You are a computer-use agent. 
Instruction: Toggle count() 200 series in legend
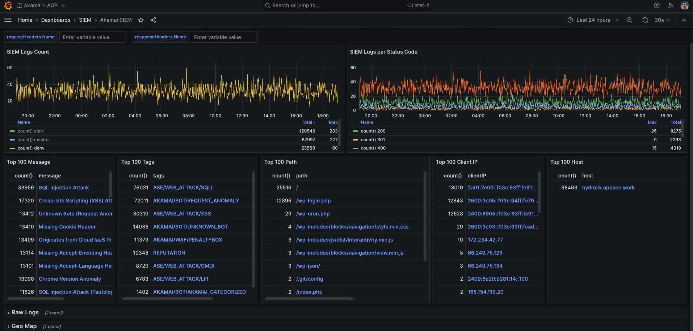(373, 131)
